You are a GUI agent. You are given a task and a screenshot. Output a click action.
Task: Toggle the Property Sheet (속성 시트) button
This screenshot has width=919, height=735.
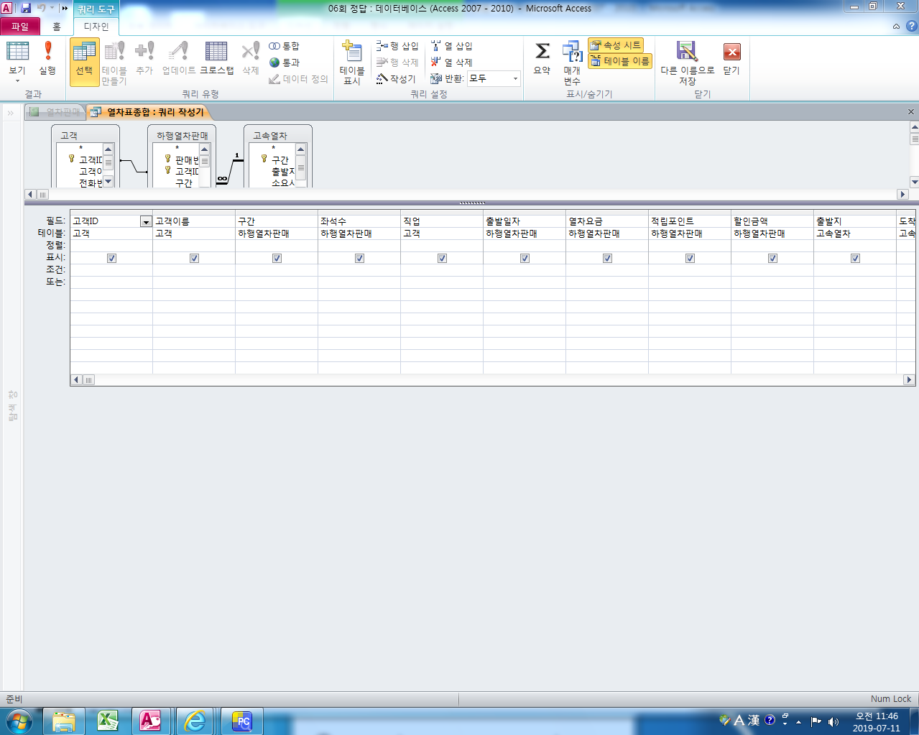(616, 45)
